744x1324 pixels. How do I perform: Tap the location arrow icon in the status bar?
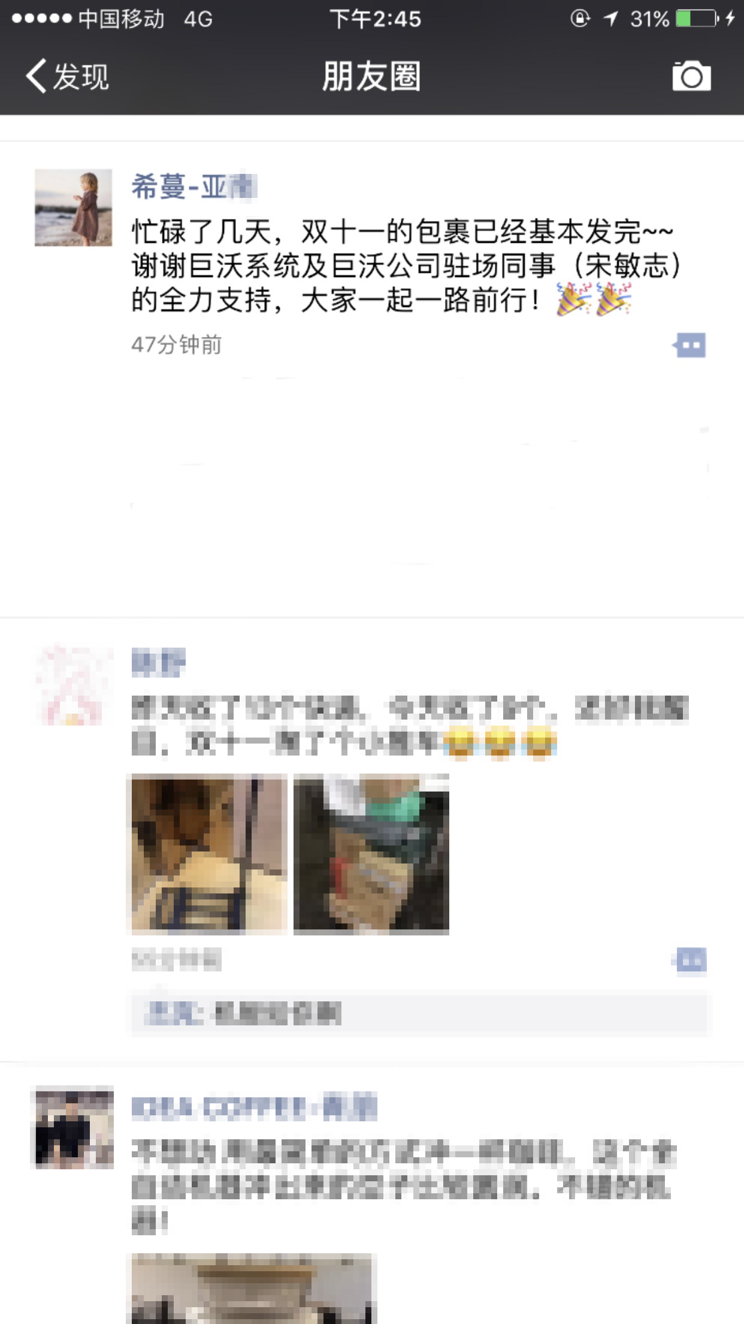tap(611, 19)
